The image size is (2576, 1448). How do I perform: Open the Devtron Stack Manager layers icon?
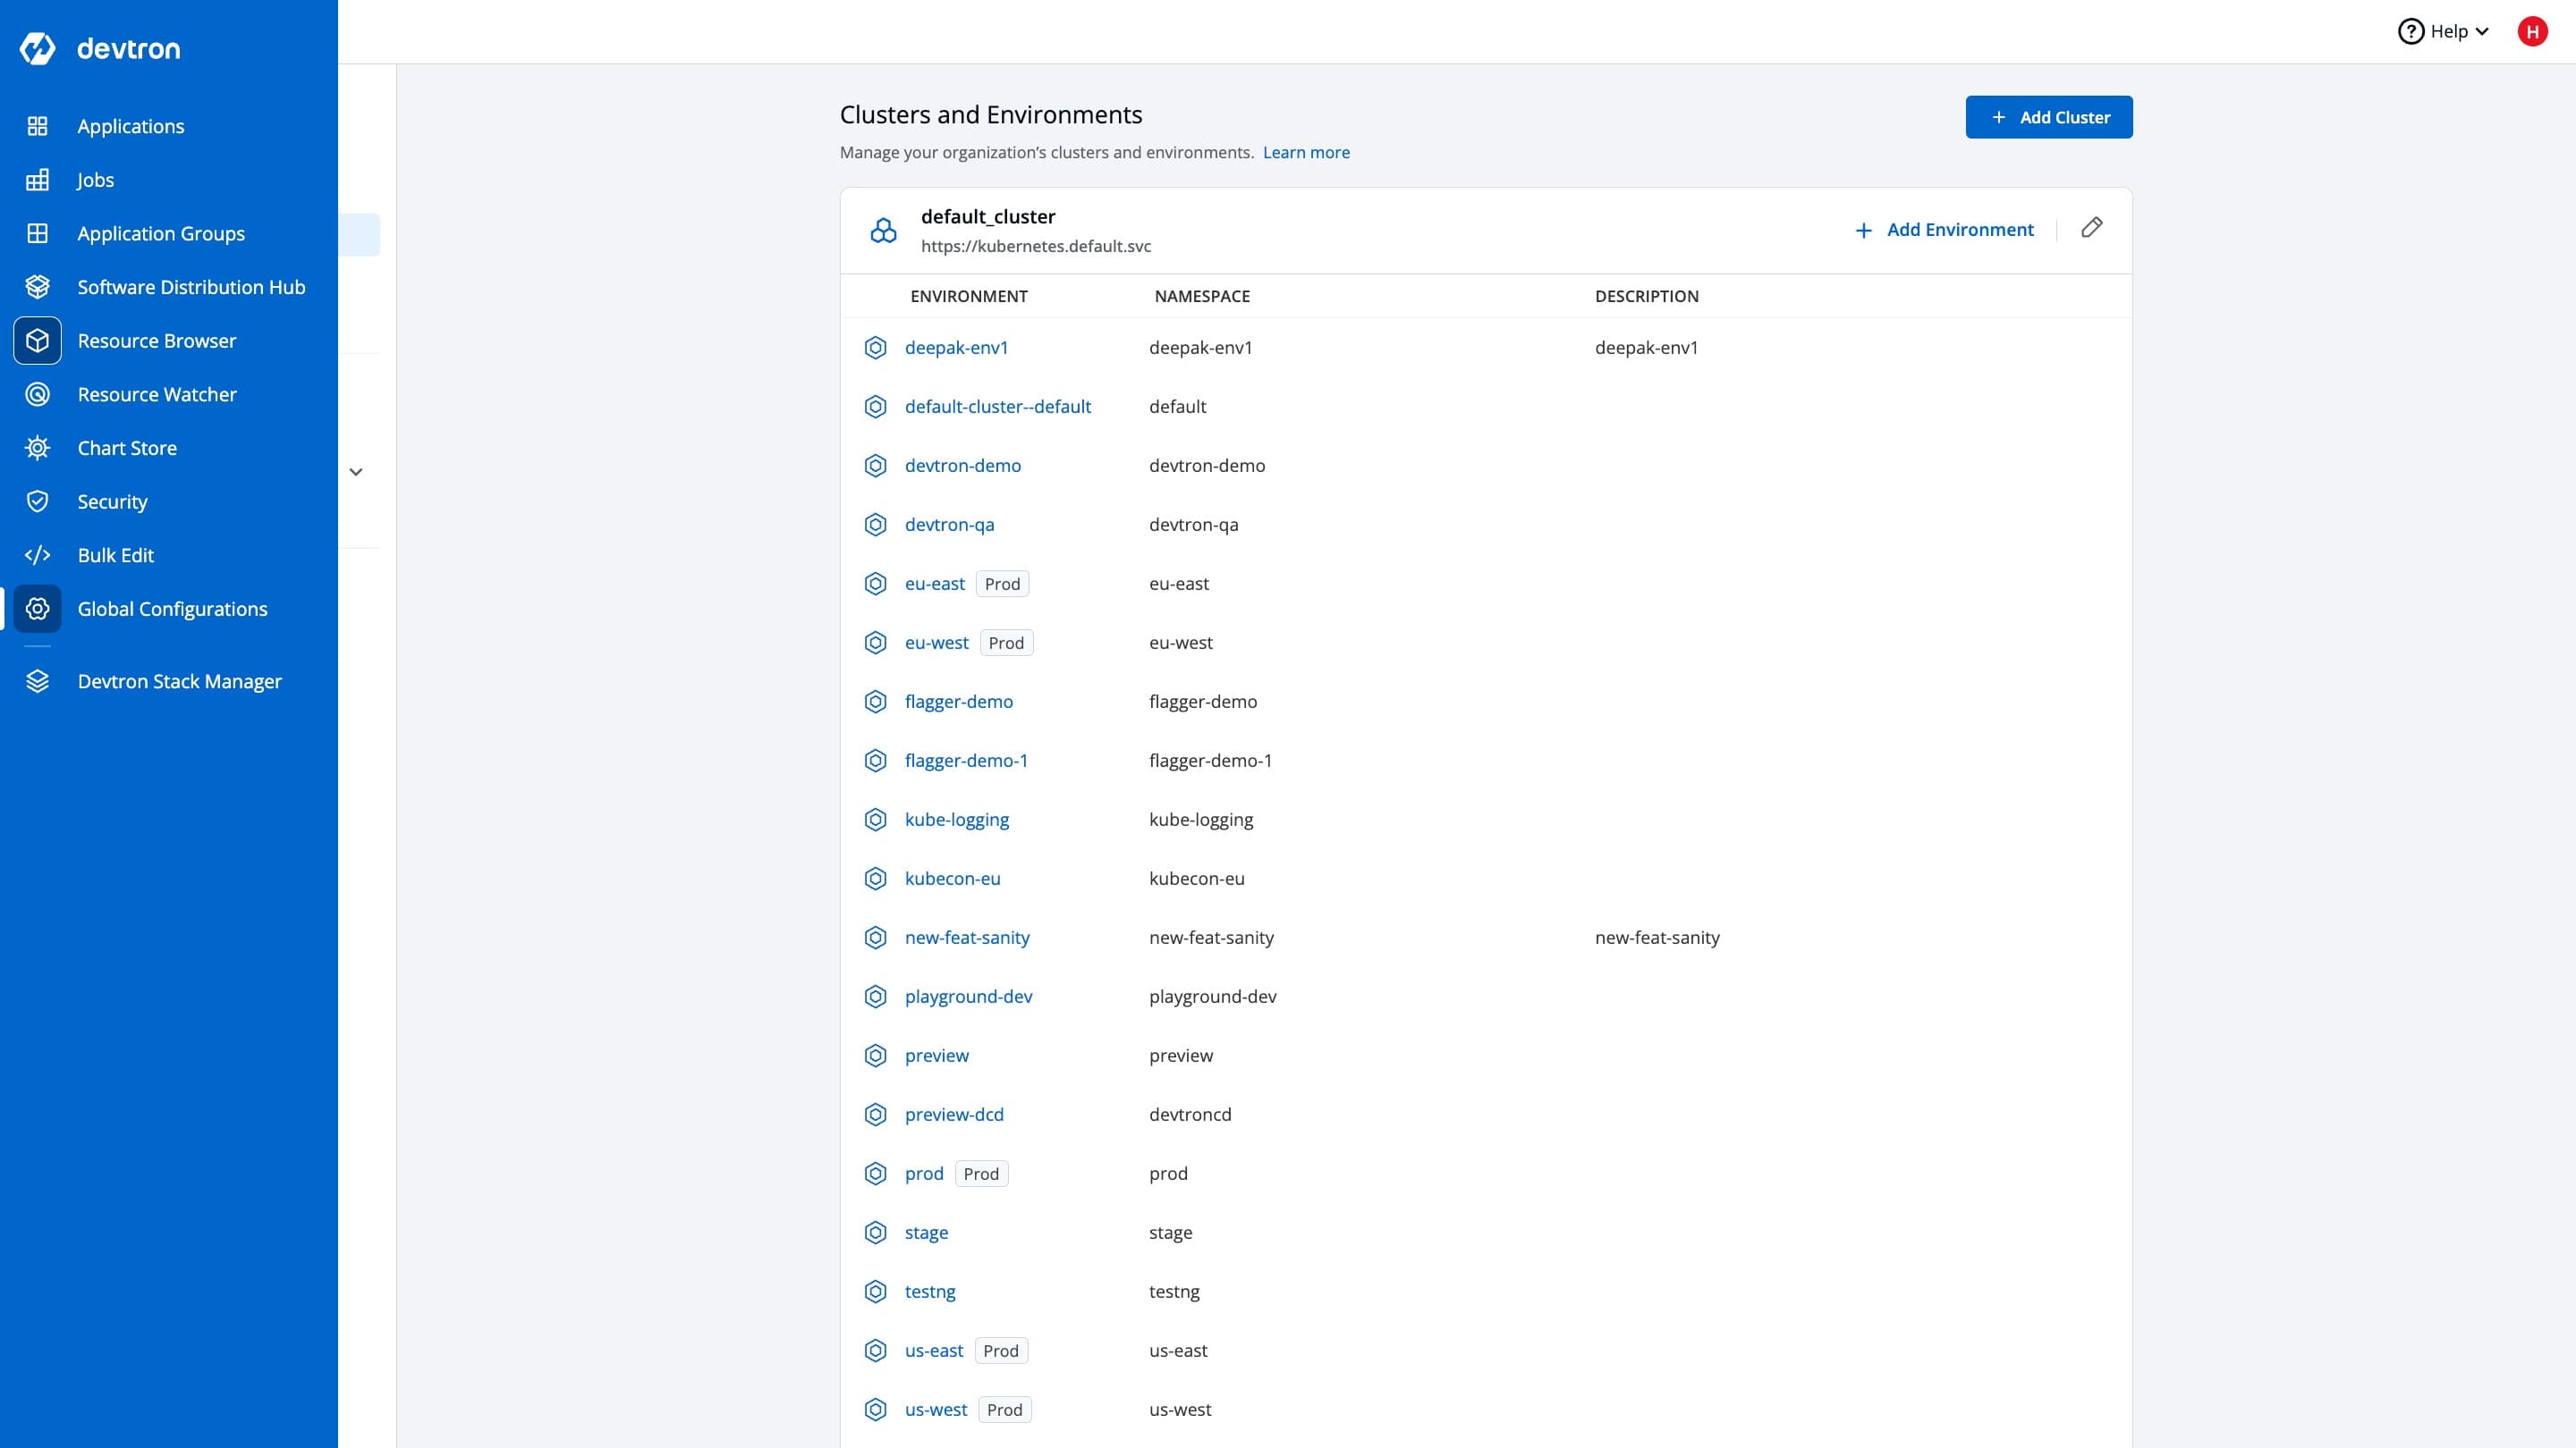coord(37,681)
